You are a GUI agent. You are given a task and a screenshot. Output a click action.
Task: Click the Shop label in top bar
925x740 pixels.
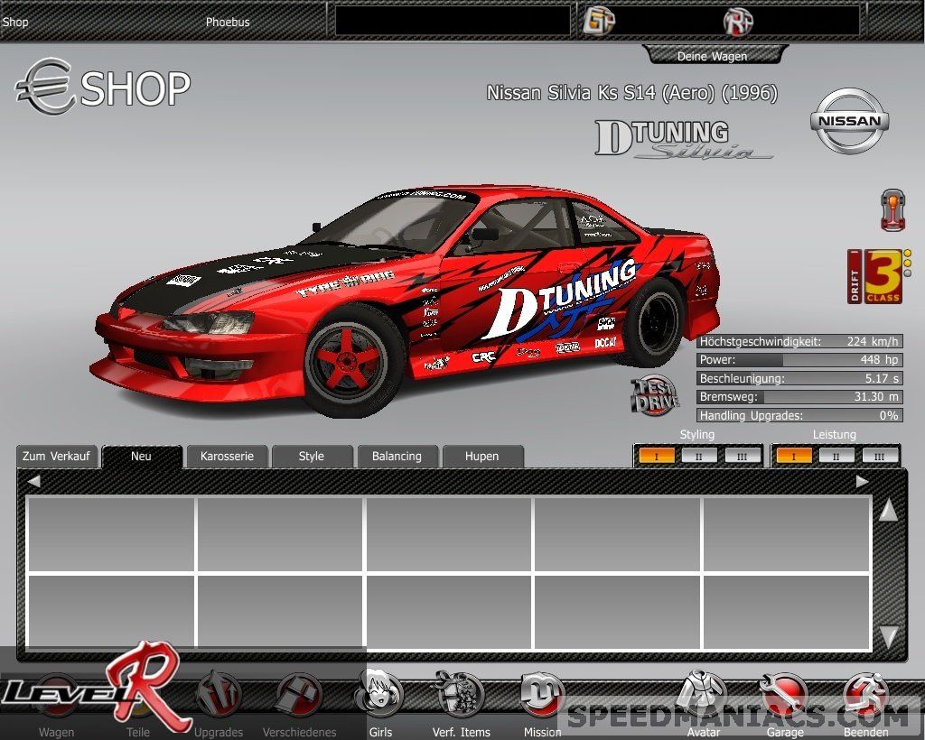[14, 22]
